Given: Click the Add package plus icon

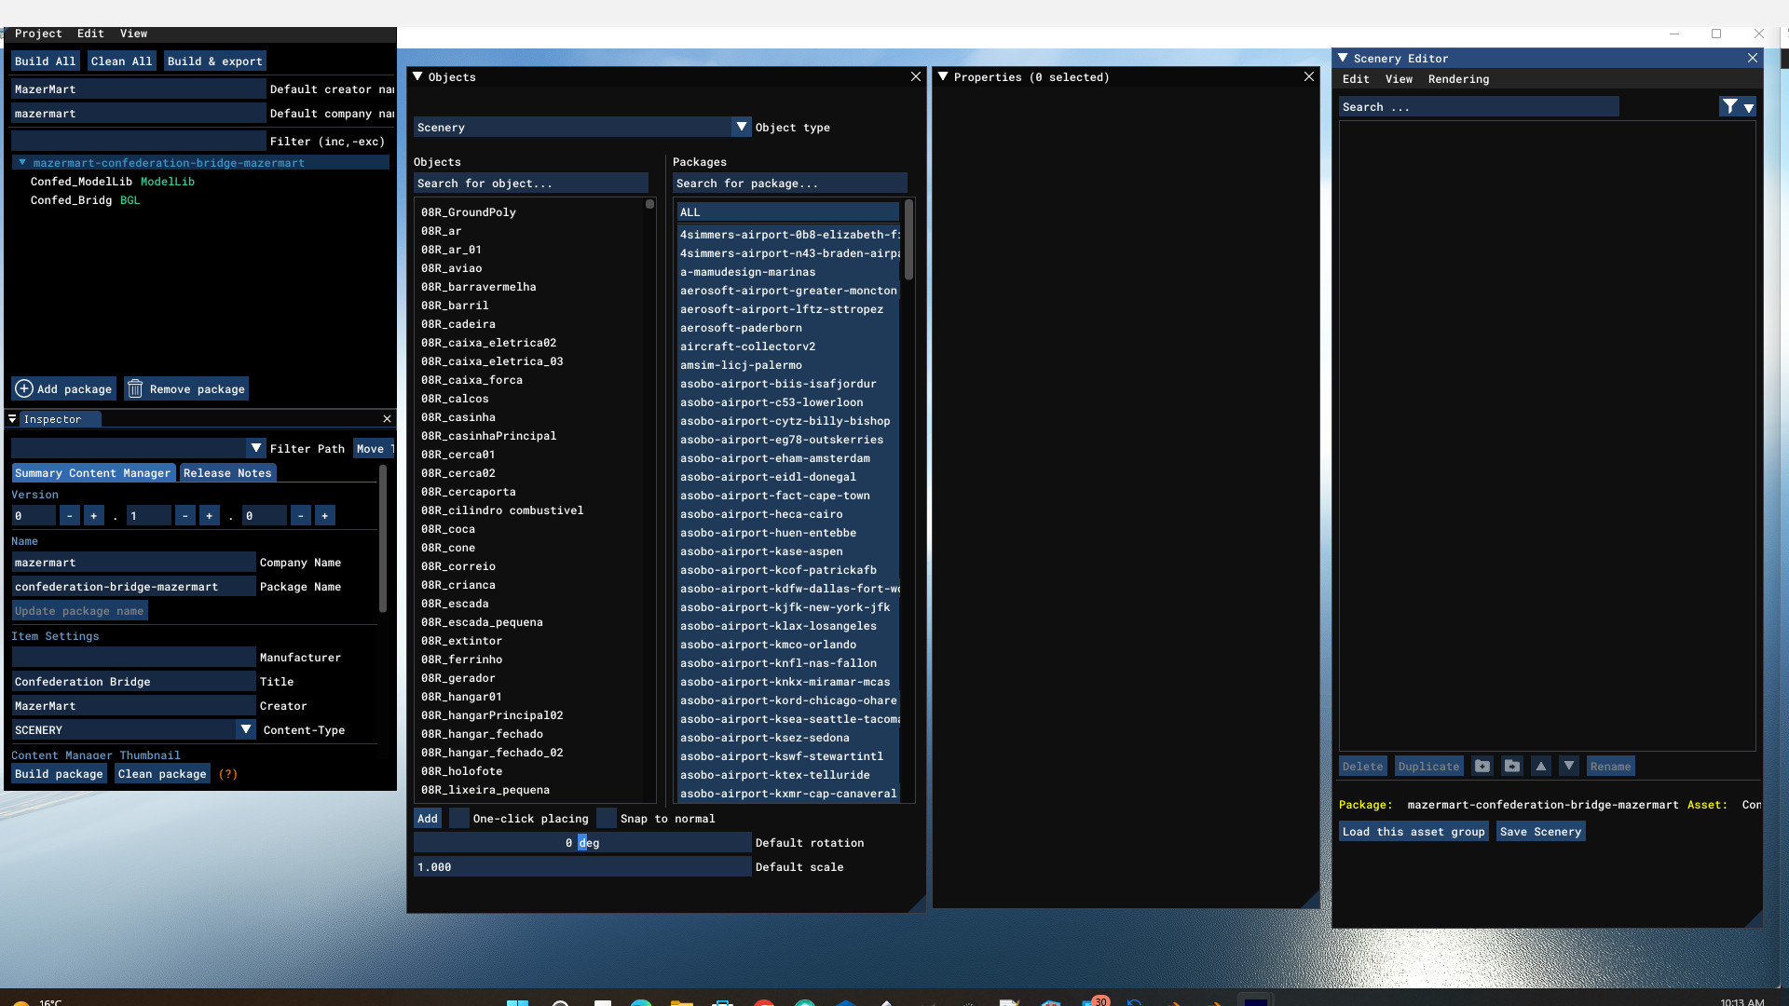Looking at the screenshot, I should coord(24,388).
